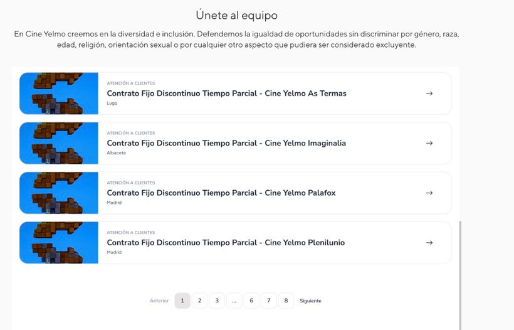Open job title Cine Yelmo As Termas

pos(226,93)
